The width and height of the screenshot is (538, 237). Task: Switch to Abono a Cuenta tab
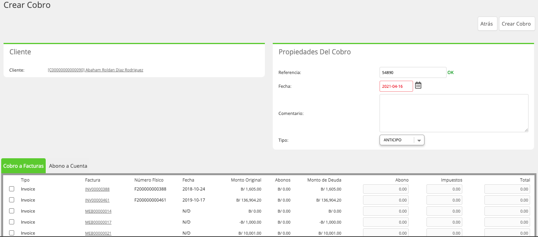coord(68,166)
